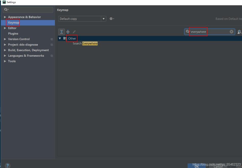The image size is (242, 168).
Task: Click the OK button
Action: (197, 166)
